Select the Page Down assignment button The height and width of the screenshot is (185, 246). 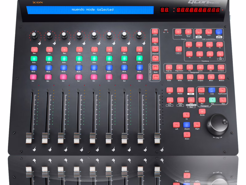pyautogui.click(x=179, y=67)
